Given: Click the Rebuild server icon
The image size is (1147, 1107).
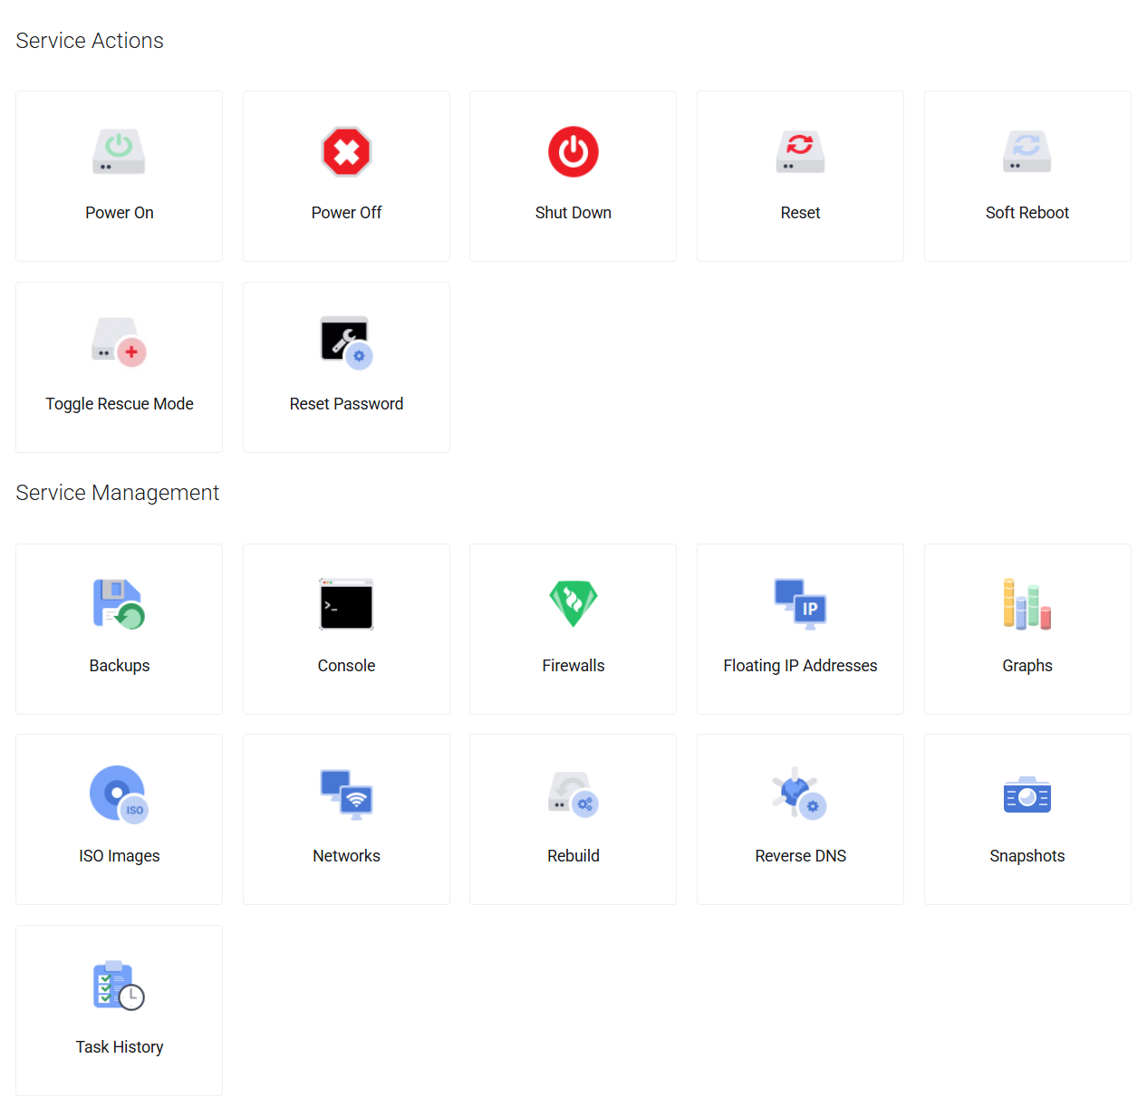Looking at the screenshot, I should click(573, 794).
